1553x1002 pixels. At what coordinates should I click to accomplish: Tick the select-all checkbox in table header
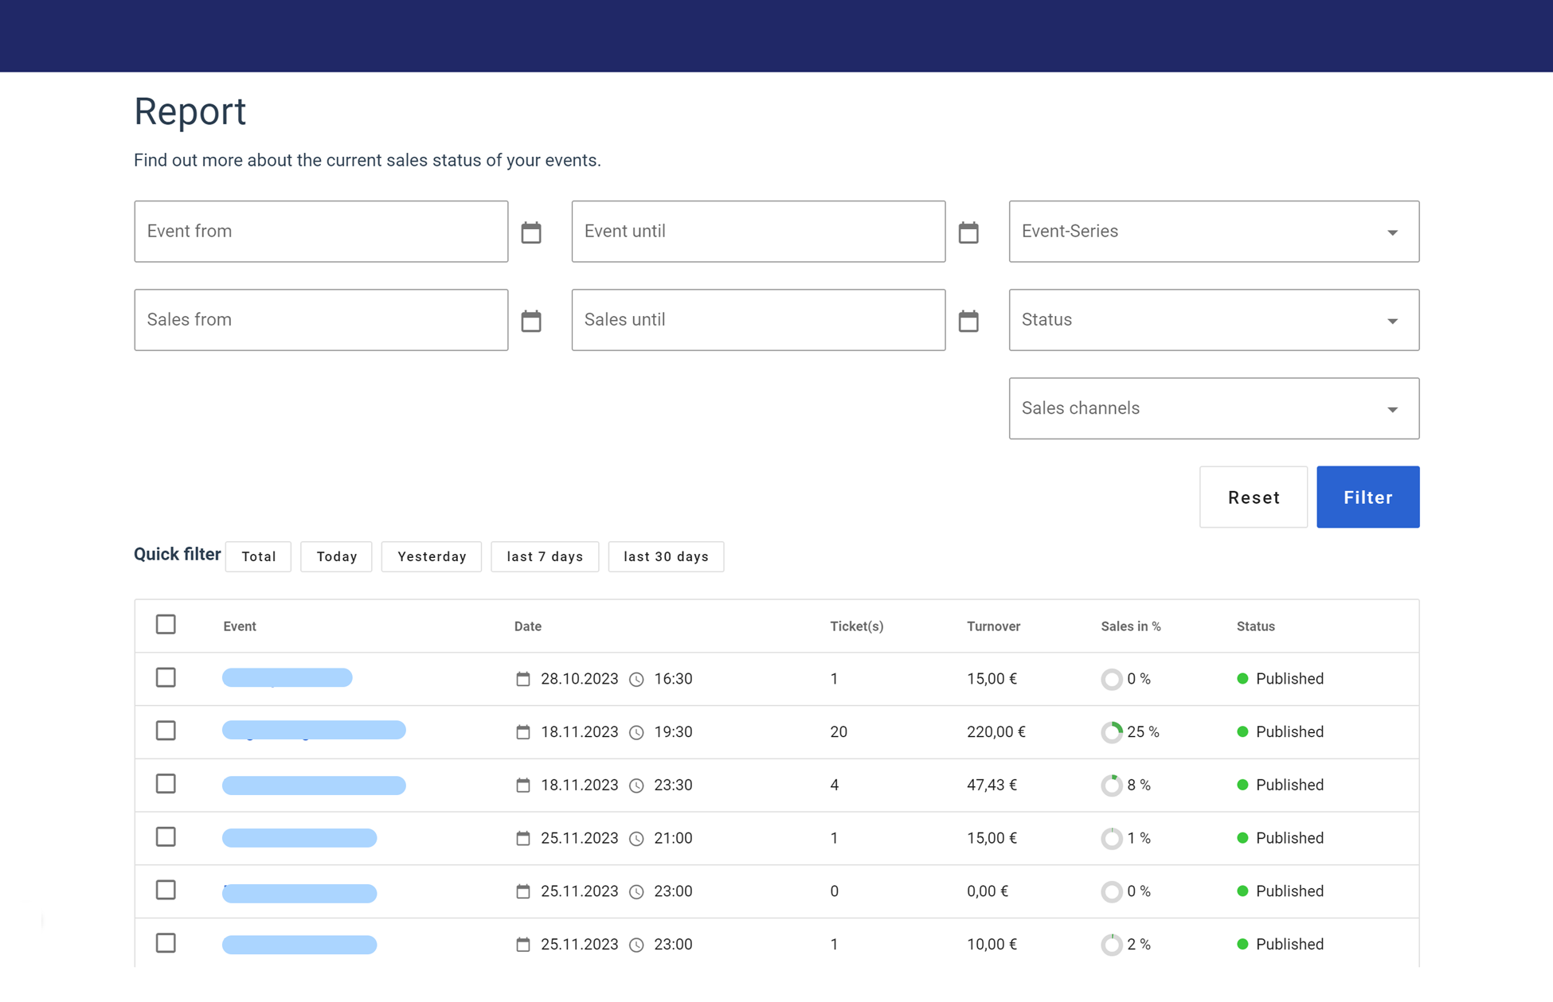tap(166, 625)
